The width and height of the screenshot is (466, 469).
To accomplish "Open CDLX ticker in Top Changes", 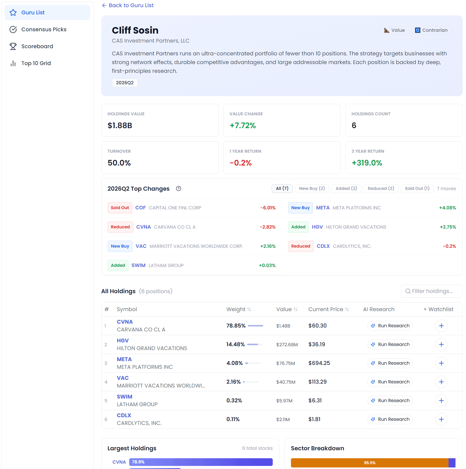I will (x=323, y=246).
